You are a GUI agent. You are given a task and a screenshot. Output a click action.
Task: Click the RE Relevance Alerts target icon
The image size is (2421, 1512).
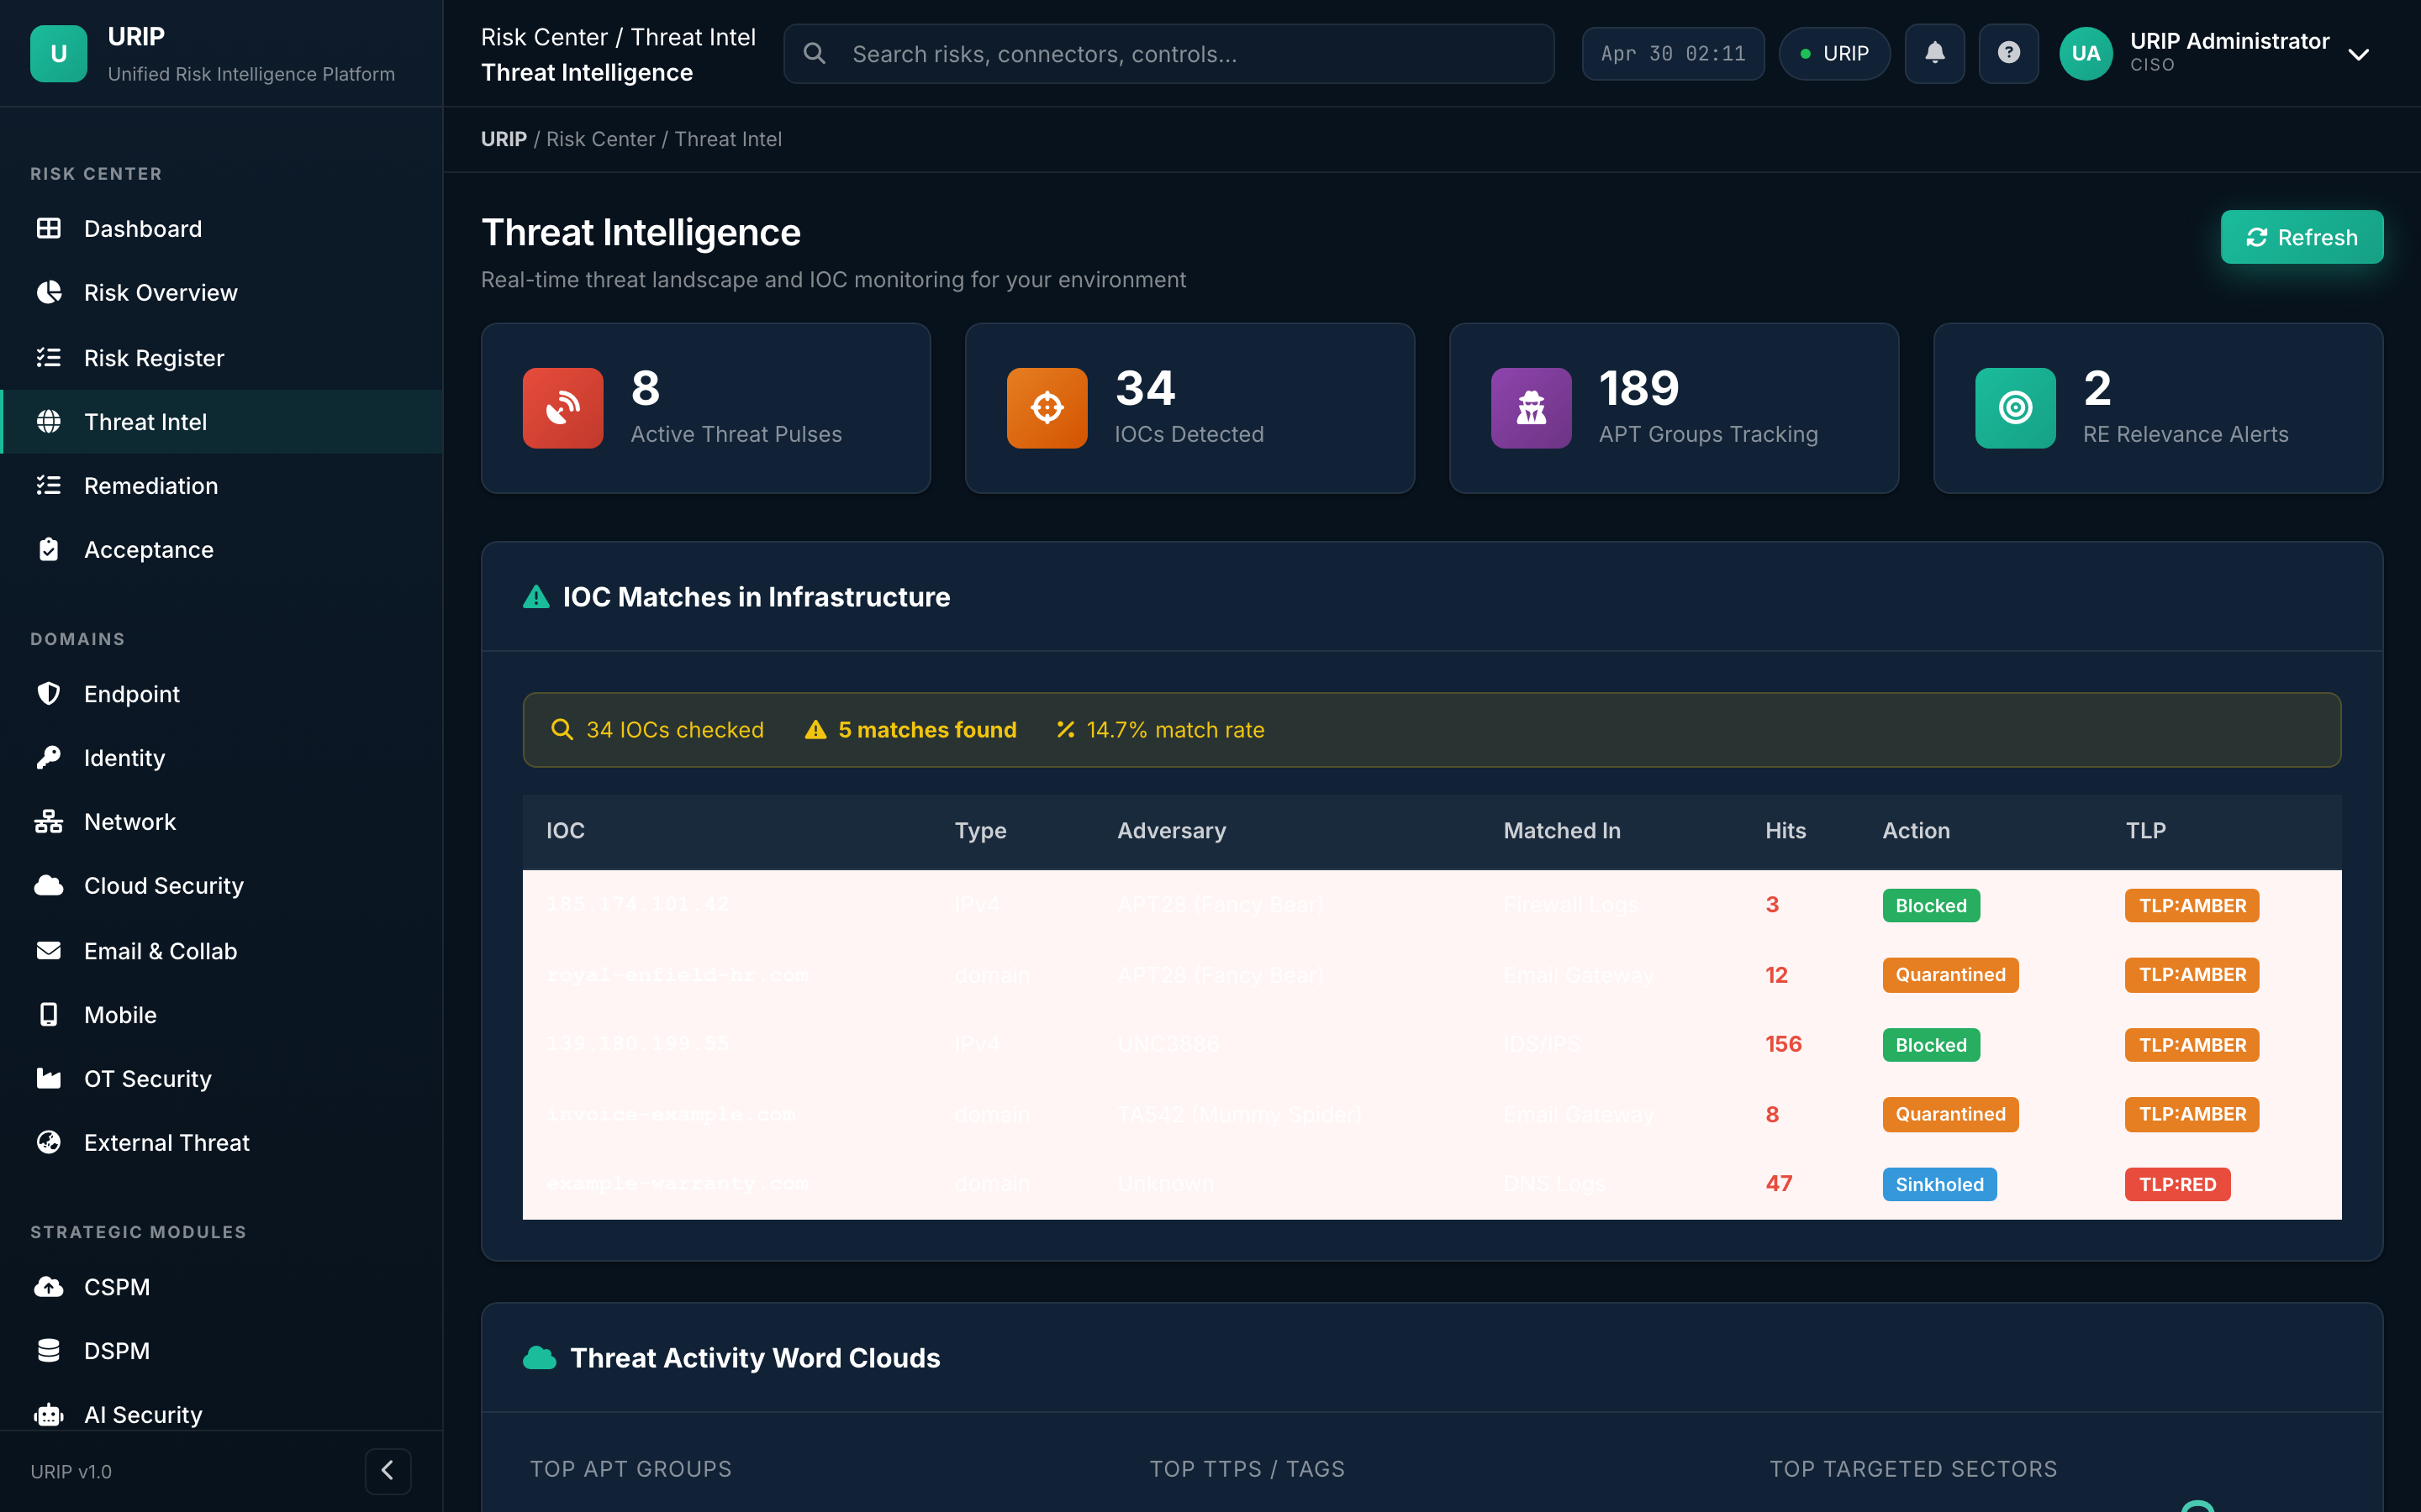(x=2016, y=408)
